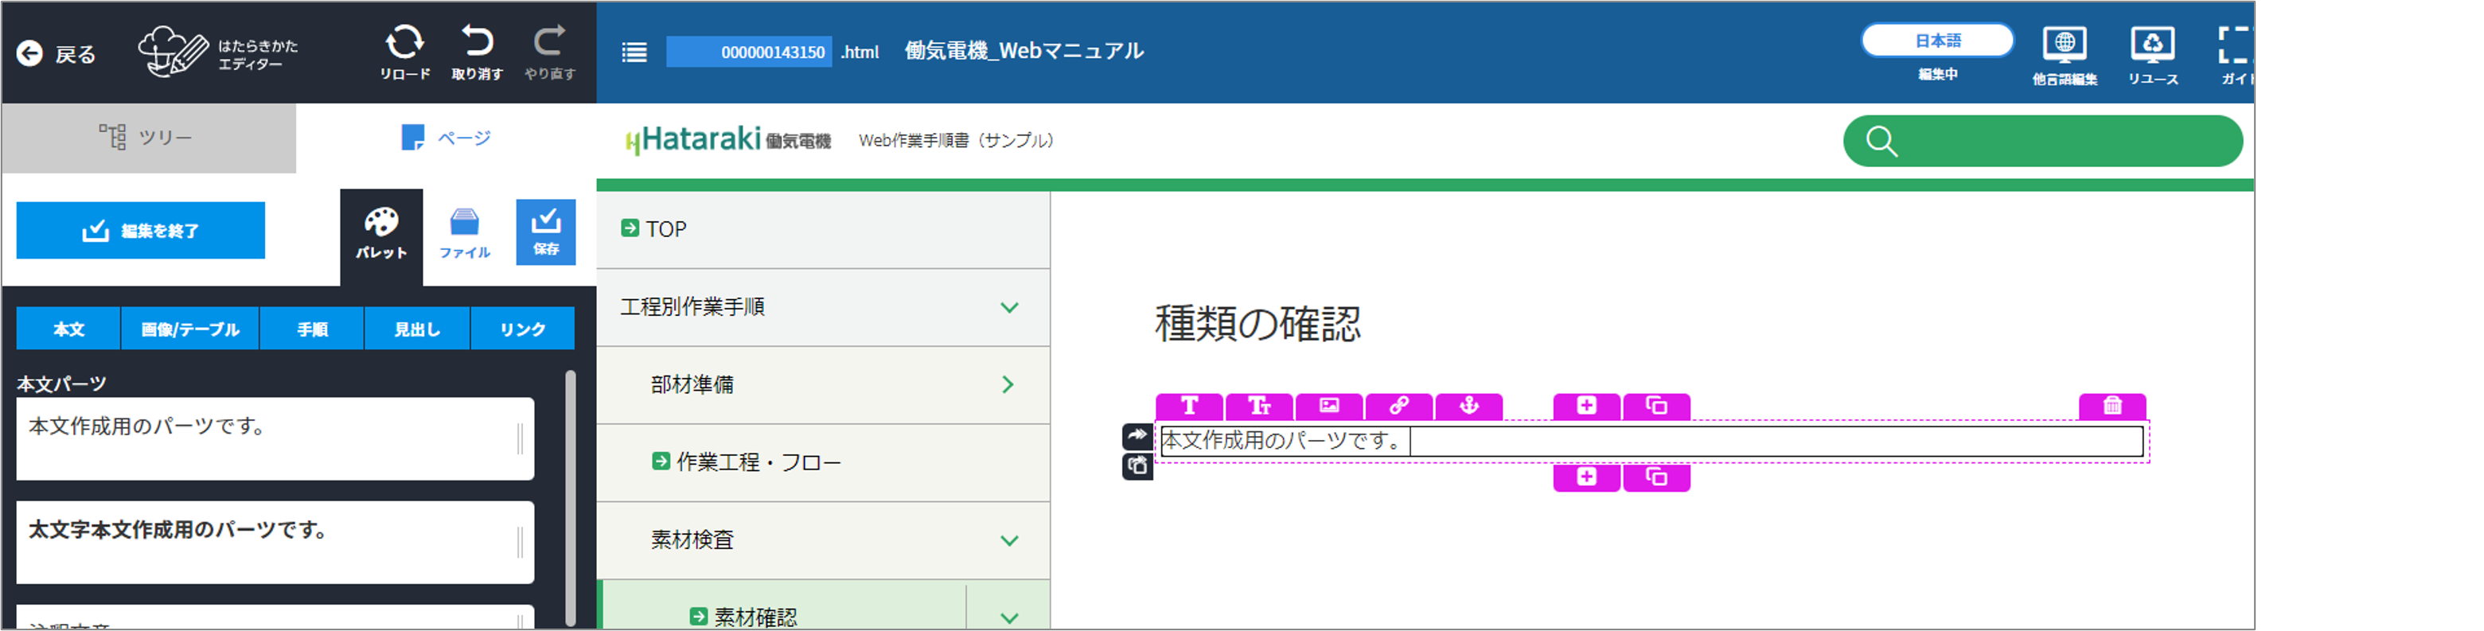2484x631 pixels.
Task: Open the TOP navigation link
Action: click(x=665, y=229)
